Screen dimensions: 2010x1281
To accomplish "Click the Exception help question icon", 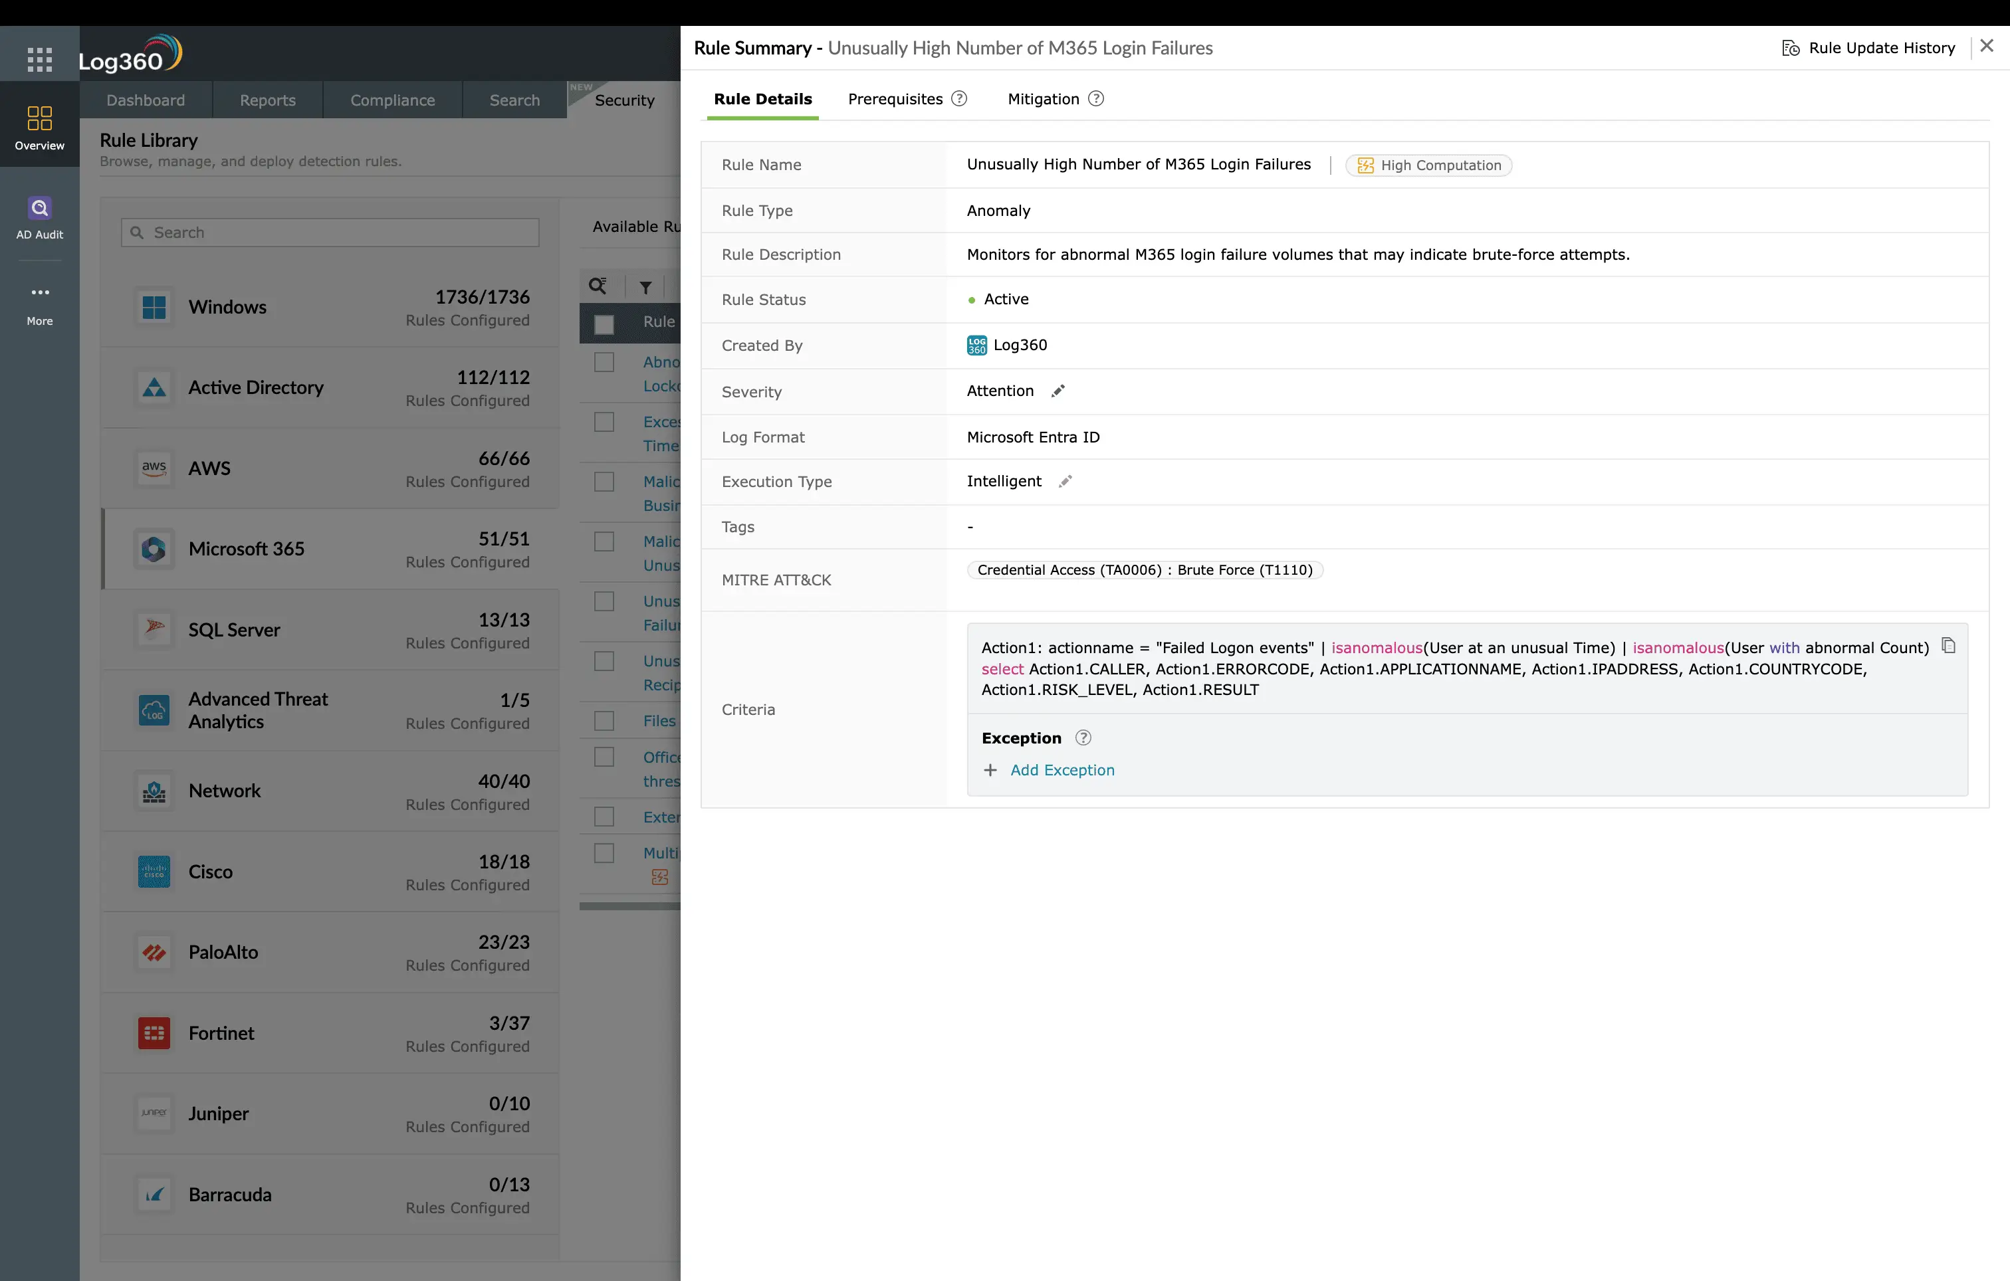I will 1083,738.
